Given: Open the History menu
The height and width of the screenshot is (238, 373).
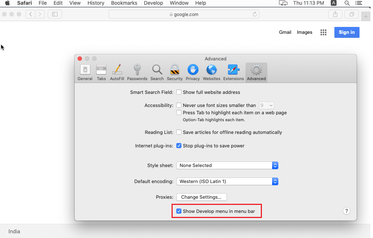Looking at the screenshot, I should 96,3.
